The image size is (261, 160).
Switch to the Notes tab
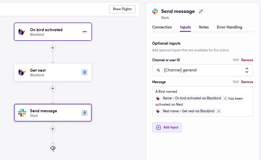tap(204, 27)
